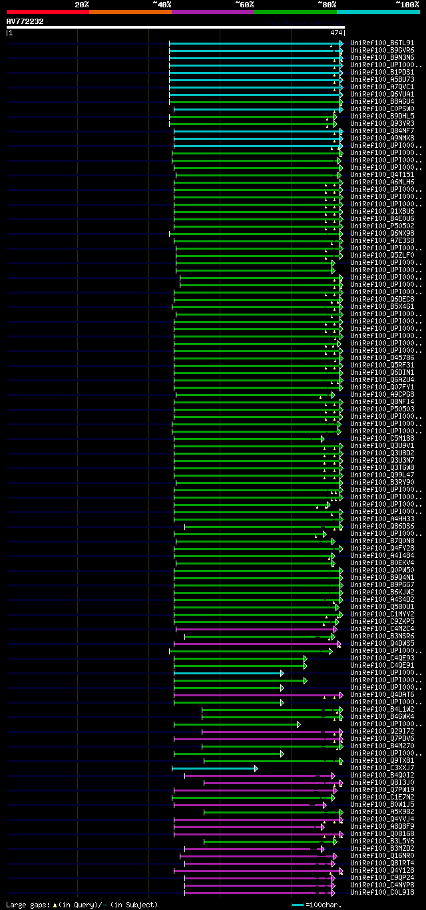Open UniRef100_C0PSW0 entry

[x=383, y=109]
